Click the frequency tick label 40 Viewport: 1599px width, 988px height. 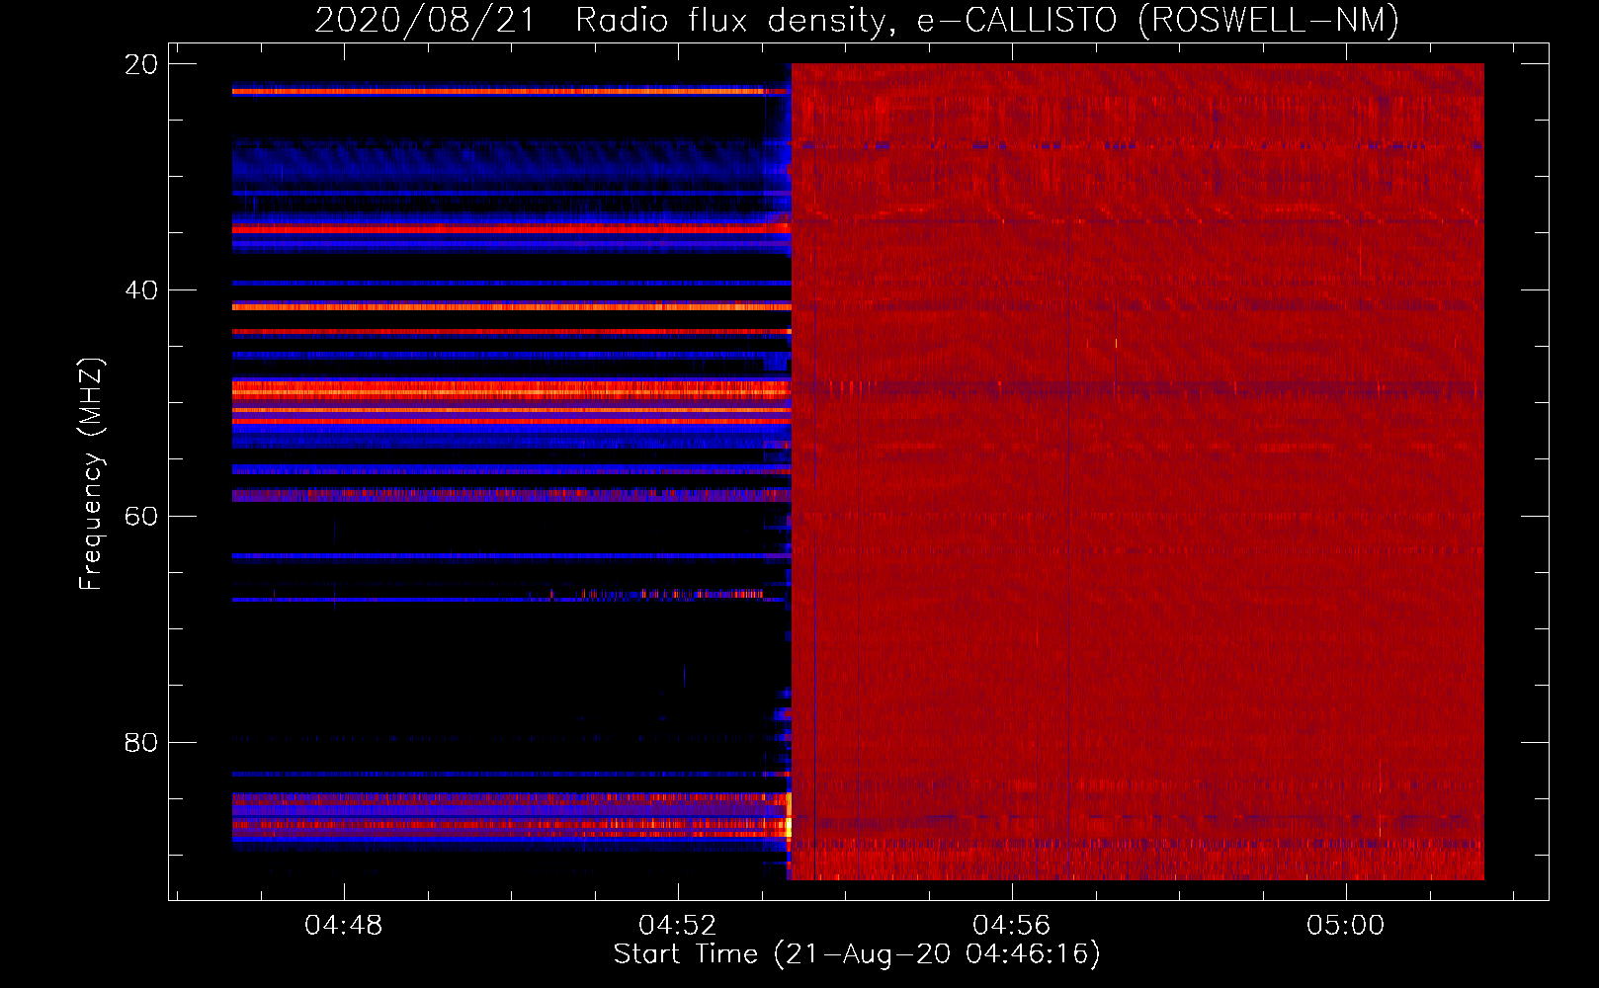(x=141, y=290)
